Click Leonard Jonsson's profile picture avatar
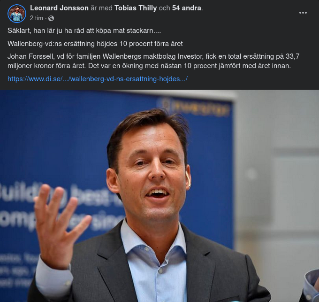Screen dimensions: 319x302 tap(17, 14)
